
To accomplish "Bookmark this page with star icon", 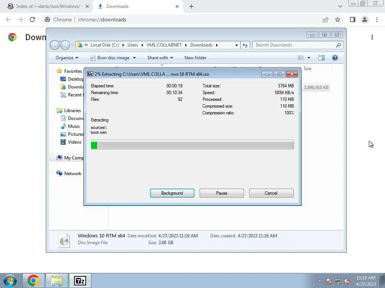I will (x=338, y=19).
